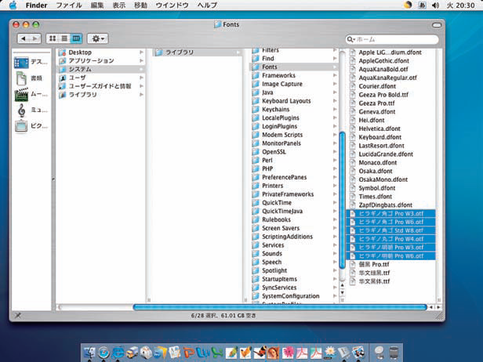Select the SystemConfiguration folder
This screenshot has height=362, width=483.
[x=293, y=296]
